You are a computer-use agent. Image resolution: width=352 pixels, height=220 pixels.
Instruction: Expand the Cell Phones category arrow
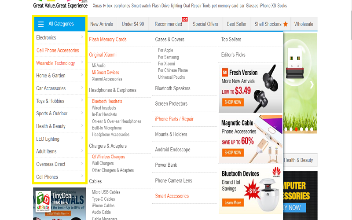click(x=82, y=176)
